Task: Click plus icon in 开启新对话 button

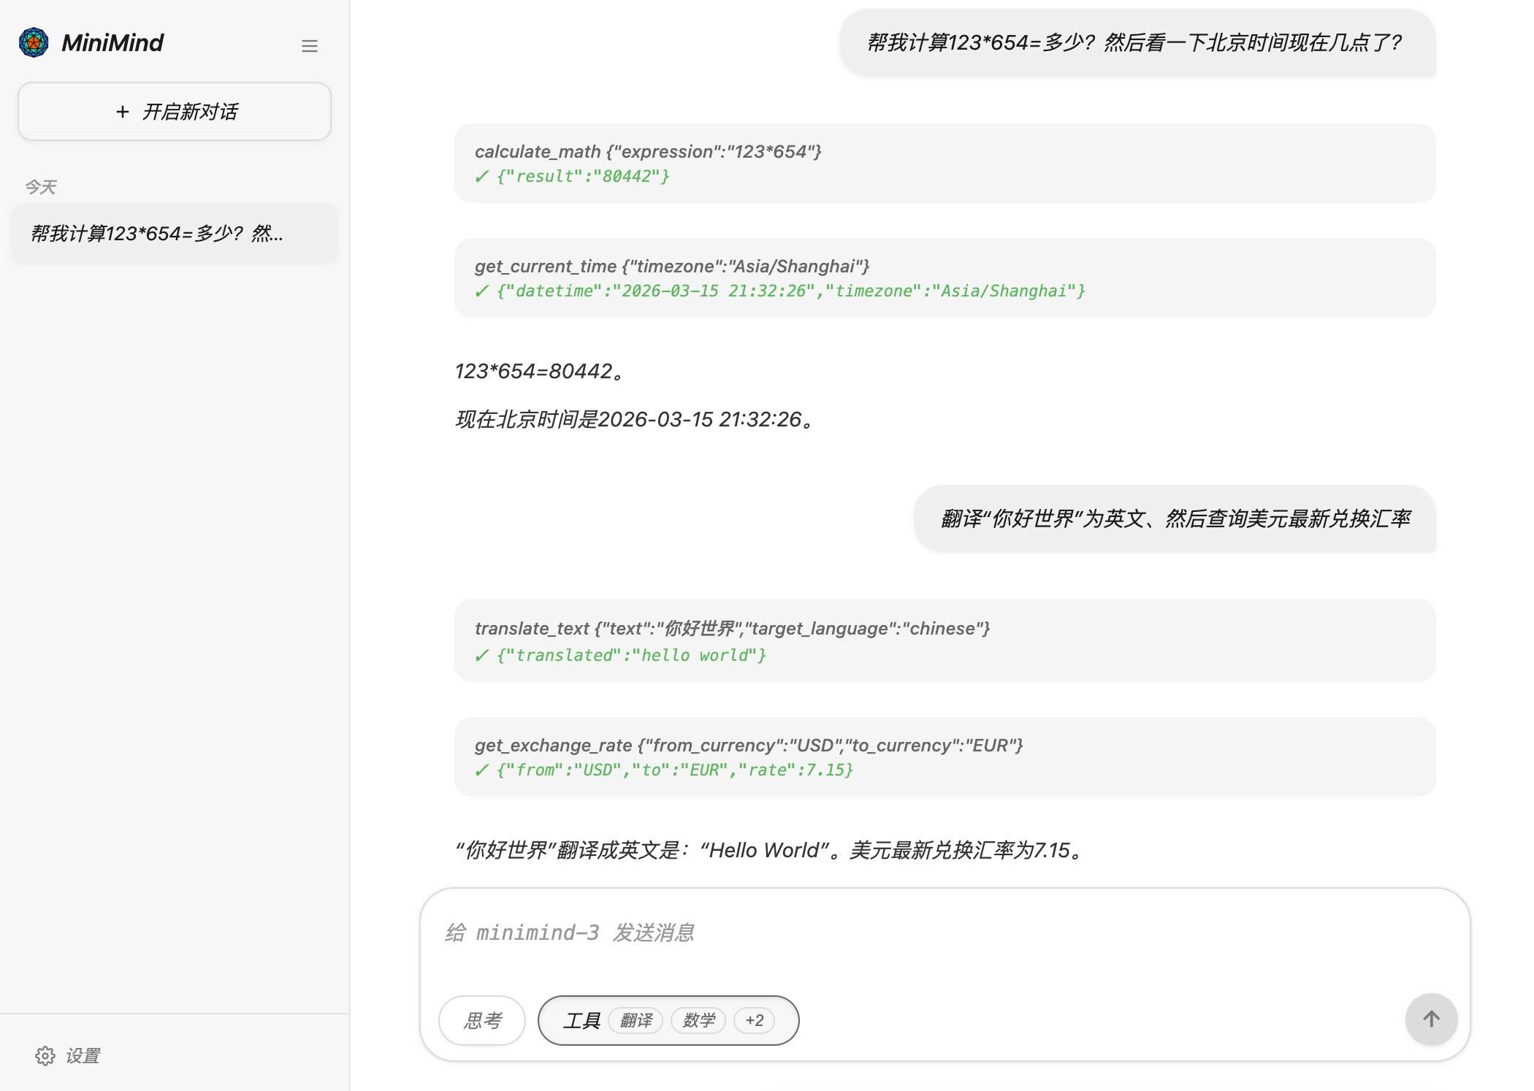Action: 123,112
